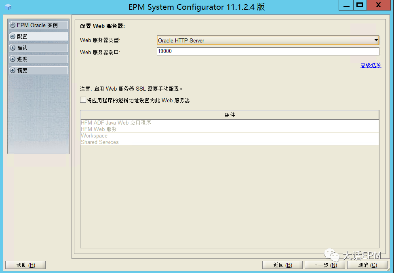Click the arrow icon beside 确认 step
This screenshot has height=273, width=394.
pyautogui.click(x=13, y=48)
